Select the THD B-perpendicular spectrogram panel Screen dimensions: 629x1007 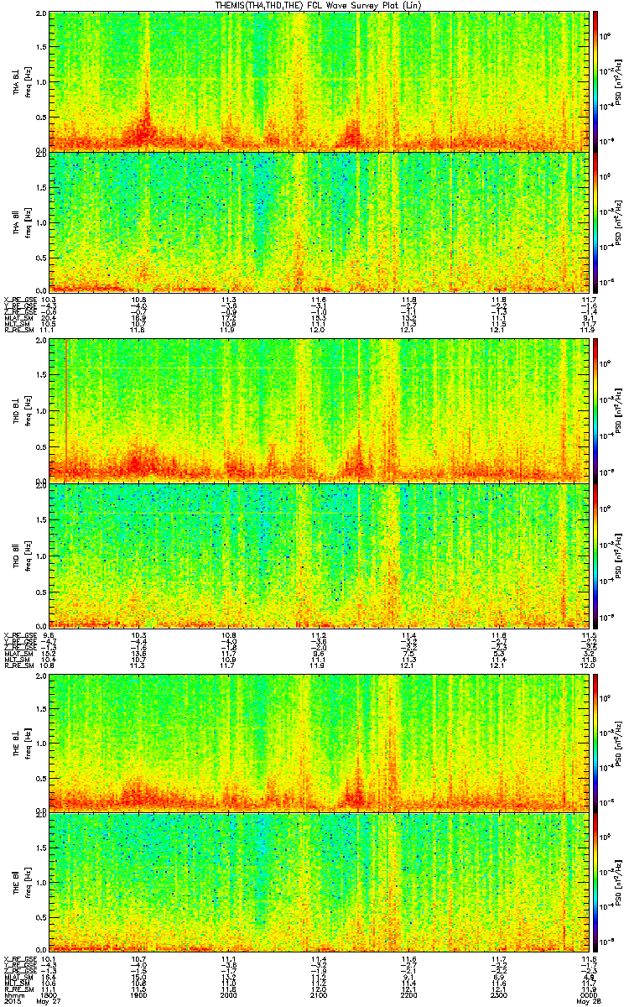click(318, 410)
